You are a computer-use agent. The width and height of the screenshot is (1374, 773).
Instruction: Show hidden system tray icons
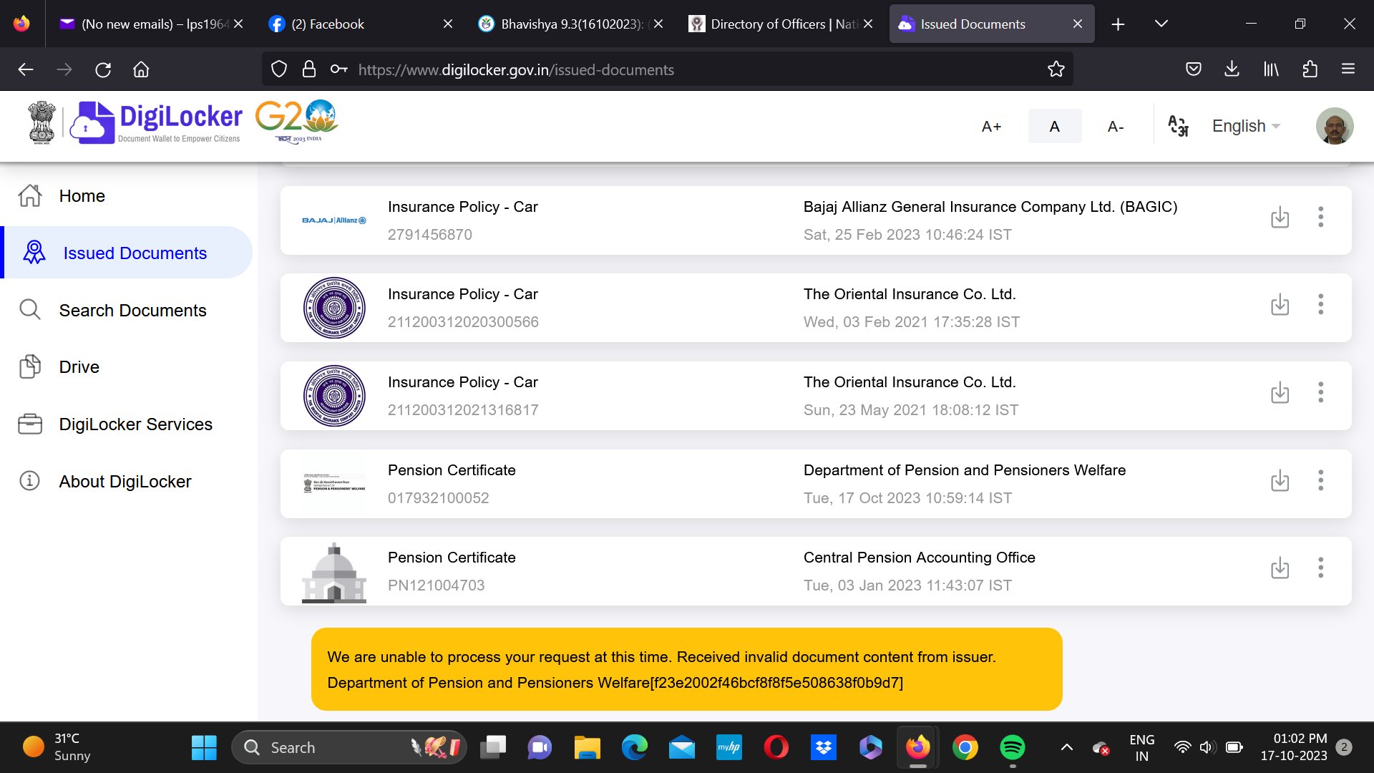[1066, 747]
